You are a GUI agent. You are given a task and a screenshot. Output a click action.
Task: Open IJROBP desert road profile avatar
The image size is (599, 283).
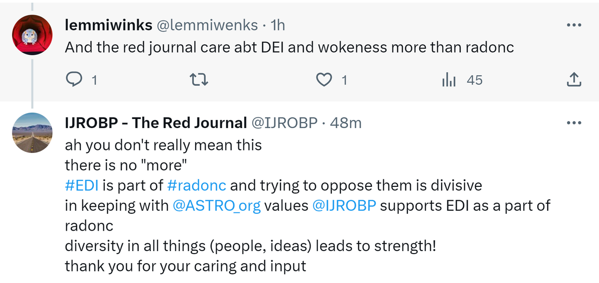click(32, 132)
